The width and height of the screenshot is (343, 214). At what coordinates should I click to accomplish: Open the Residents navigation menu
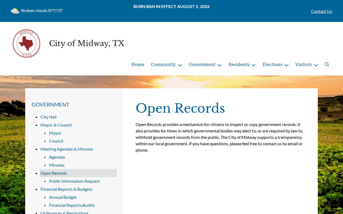(239, 64)
